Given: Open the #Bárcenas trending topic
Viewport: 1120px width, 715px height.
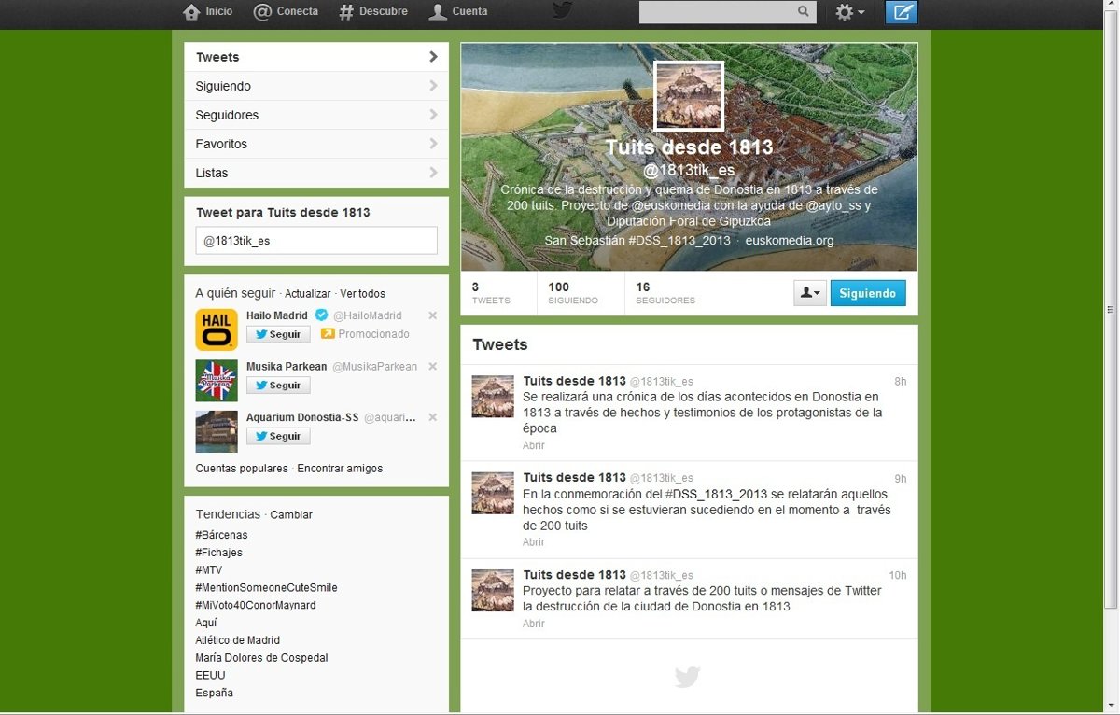Looking at the screenshot, I should (x=221, y=535).
